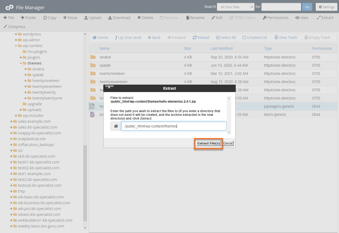Open the Compress tool
Viewport: 339px width, 233px height.
pyautogui.click(x=14, y=26)
